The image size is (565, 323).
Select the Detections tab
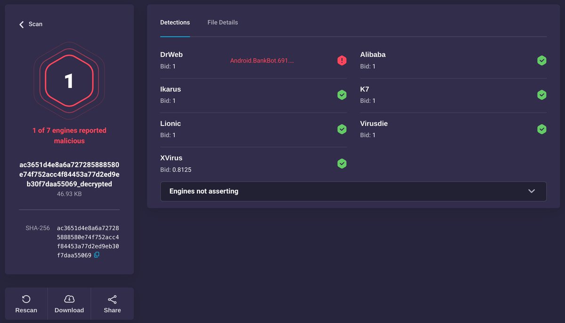(x=175, y=22)
